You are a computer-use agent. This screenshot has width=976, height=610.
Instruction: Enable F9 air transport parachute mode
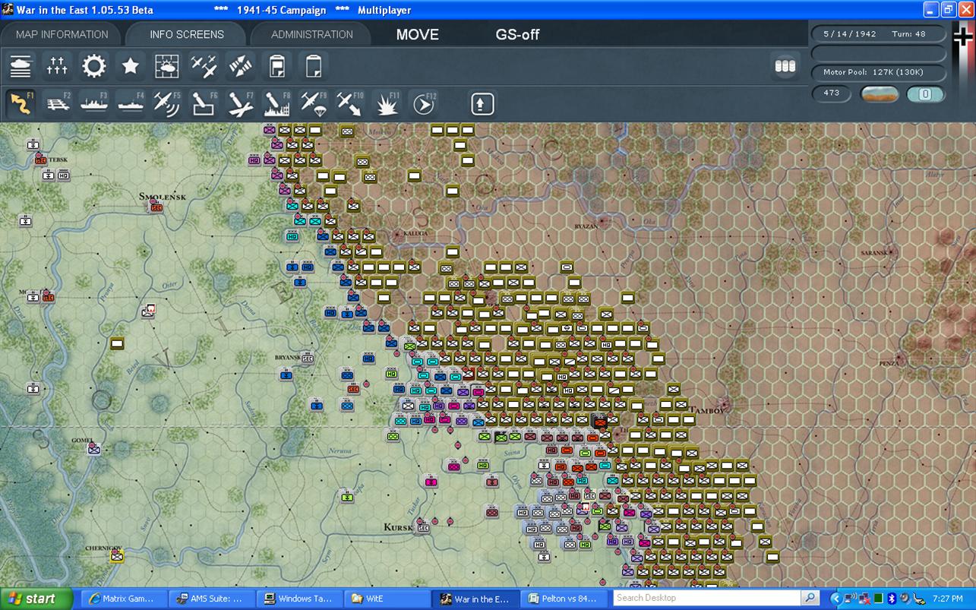[x=313, y=103]
